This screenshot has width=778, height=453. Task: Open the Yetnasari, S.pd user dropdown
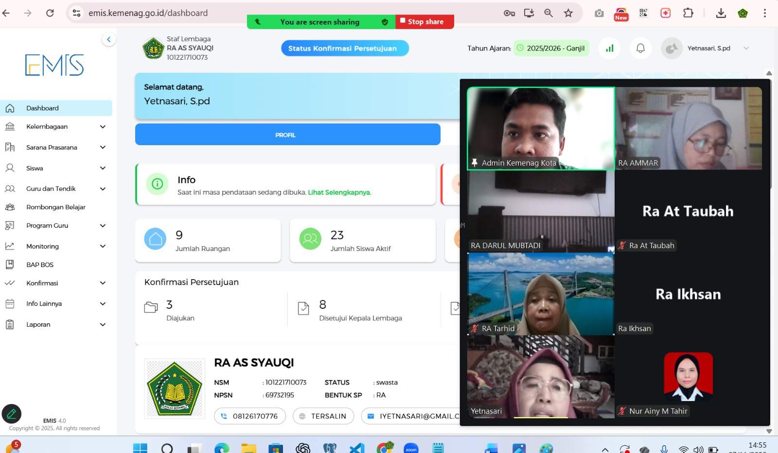(x=708, y=48)
